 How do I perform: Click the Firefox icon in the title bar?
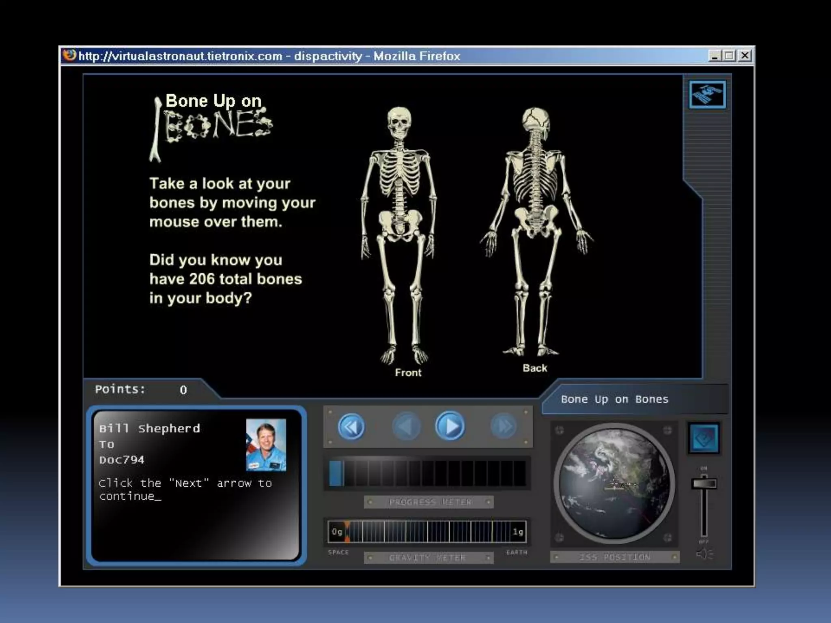(x=69, y=55)
